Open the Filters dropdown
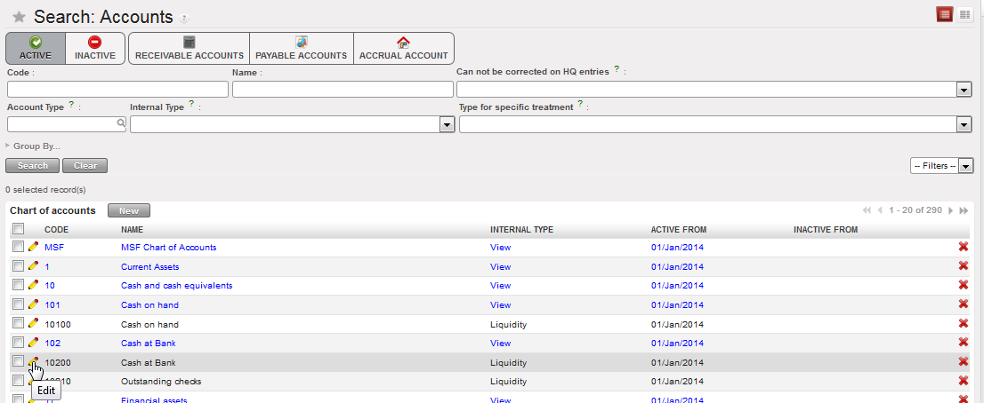This screenshot has height=403, width=984. [x=941, y=166]
